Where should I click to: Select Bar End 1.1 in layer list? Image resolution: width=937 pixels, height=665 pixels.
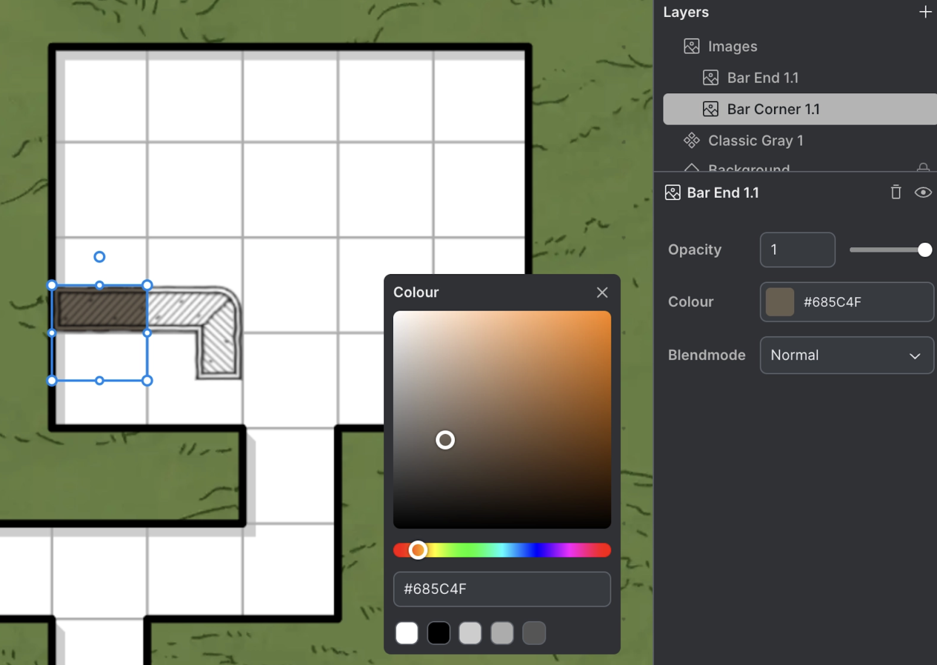coord(762,78)
